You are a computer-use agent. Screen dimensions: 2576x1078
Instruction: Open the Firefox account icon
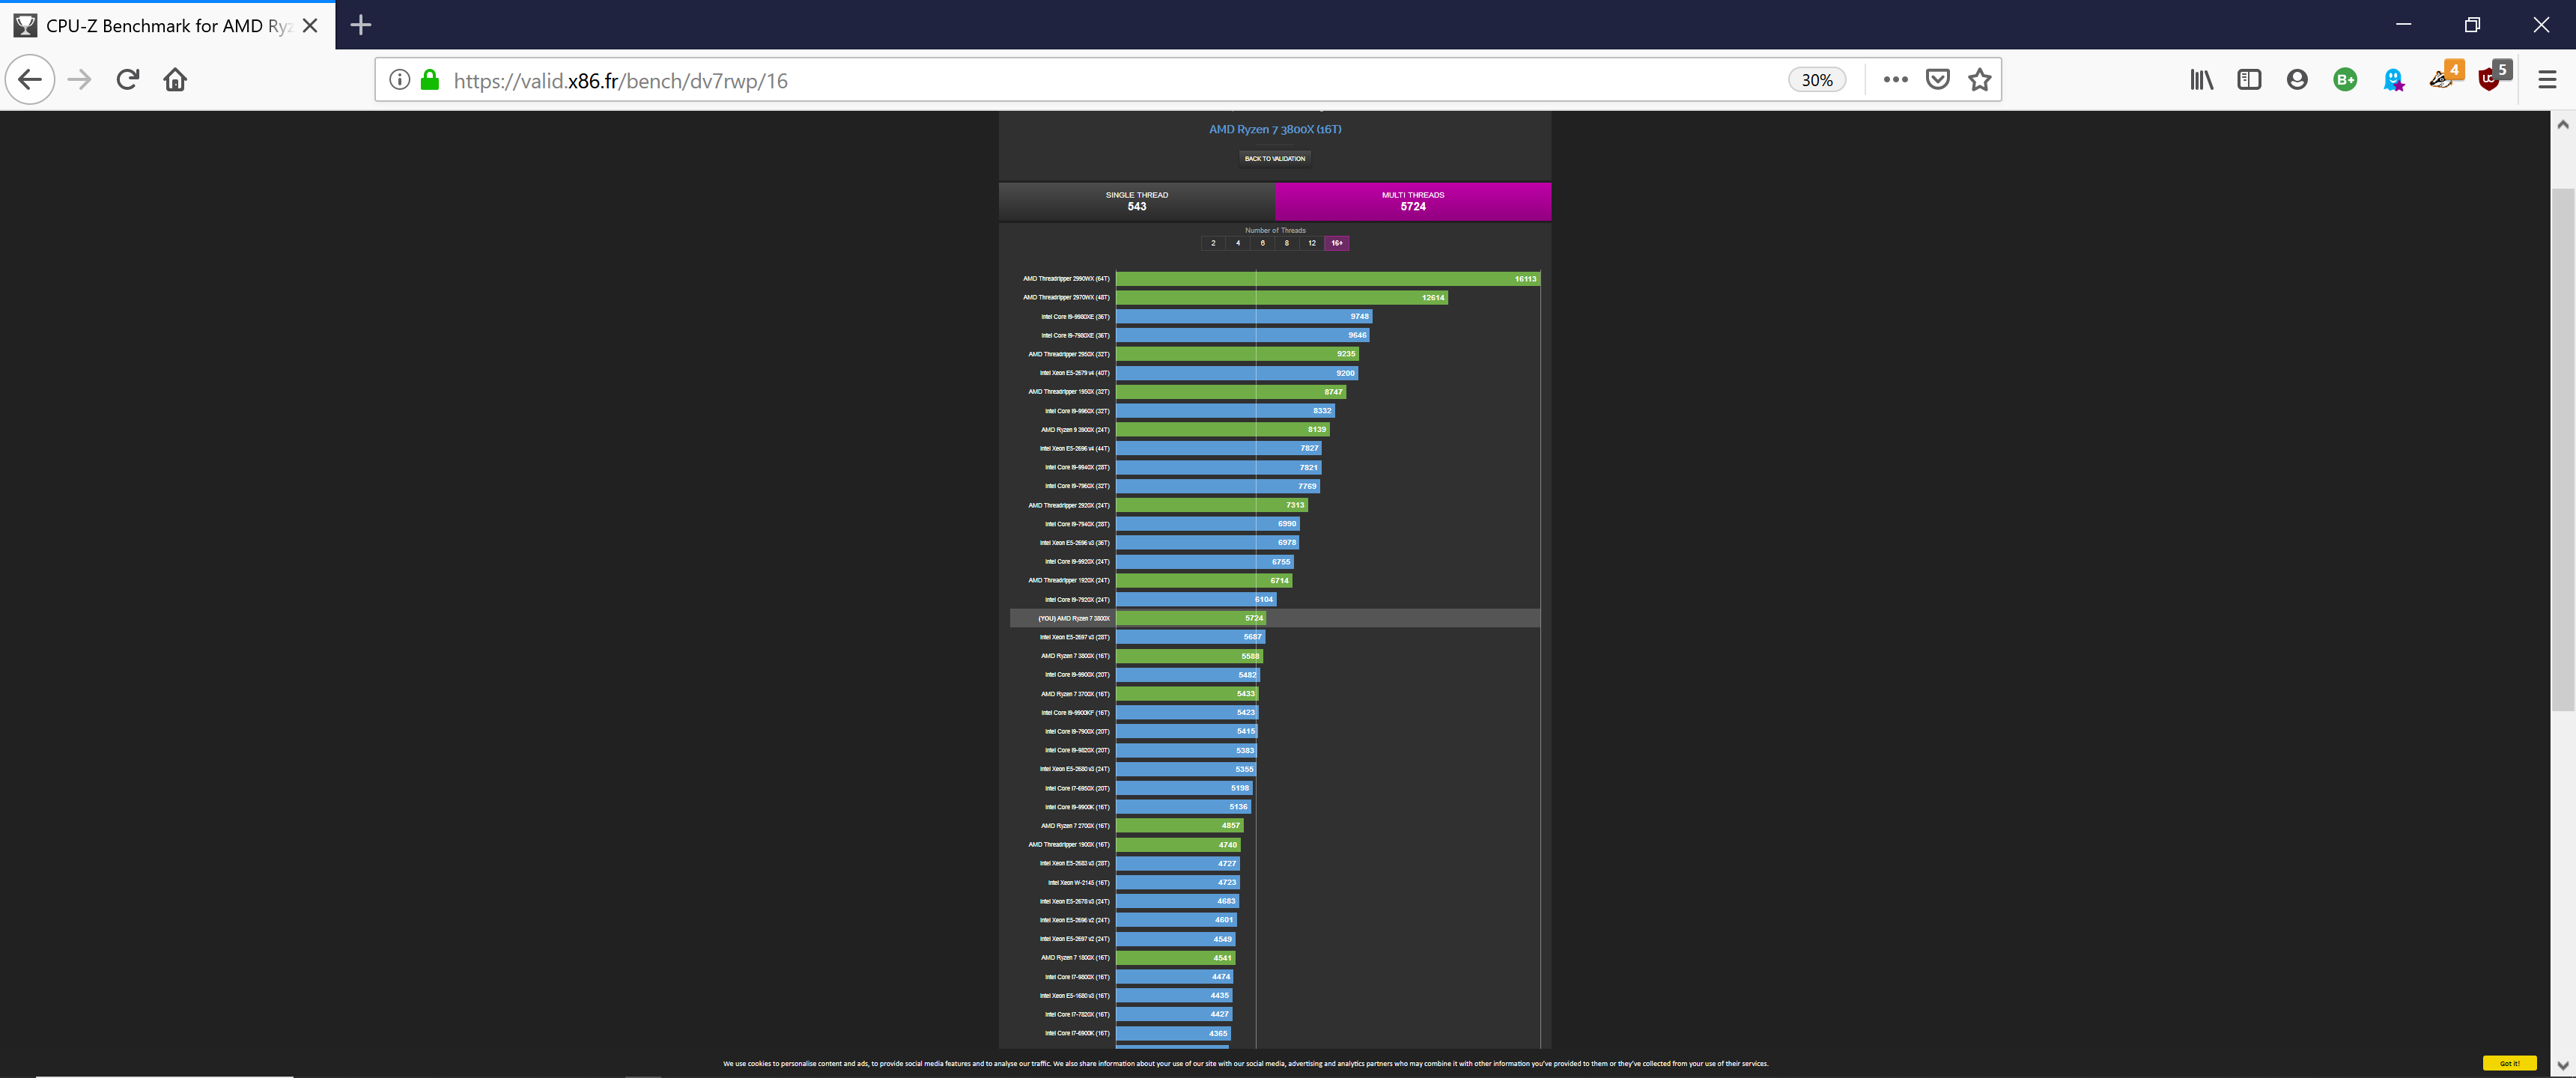(2297, 80)
